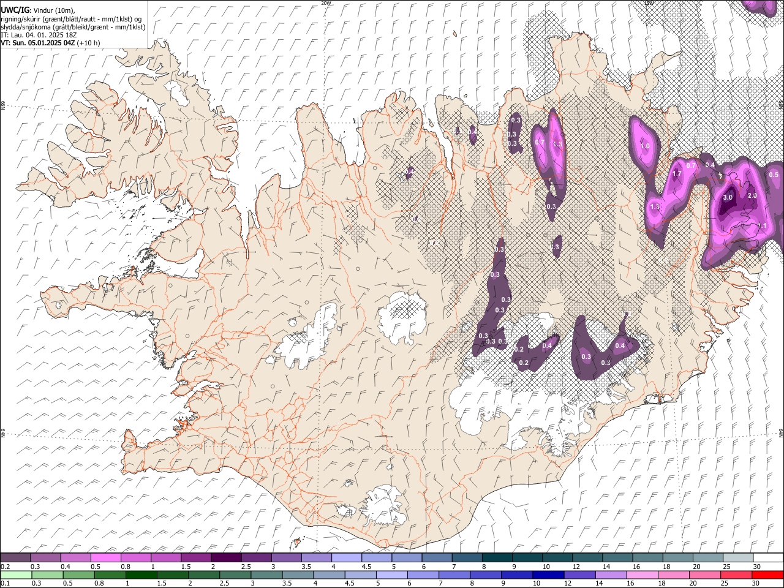Select the bright magenta-pink swatch in snow legend
The width and height of the screenshot is (784, 588).
click(106, 557)
